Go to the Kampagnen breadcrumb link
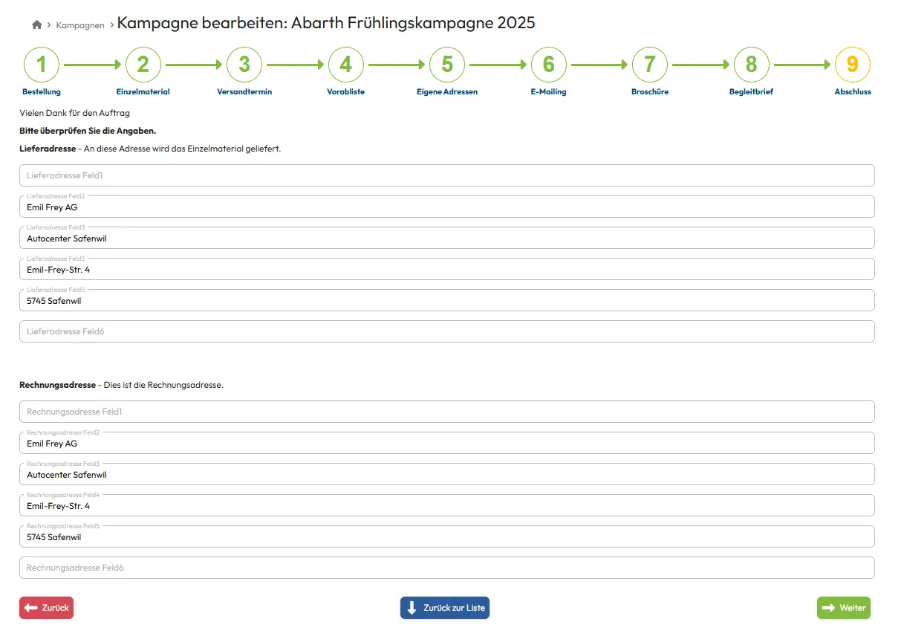904x636 pixels. click(80, 25)
